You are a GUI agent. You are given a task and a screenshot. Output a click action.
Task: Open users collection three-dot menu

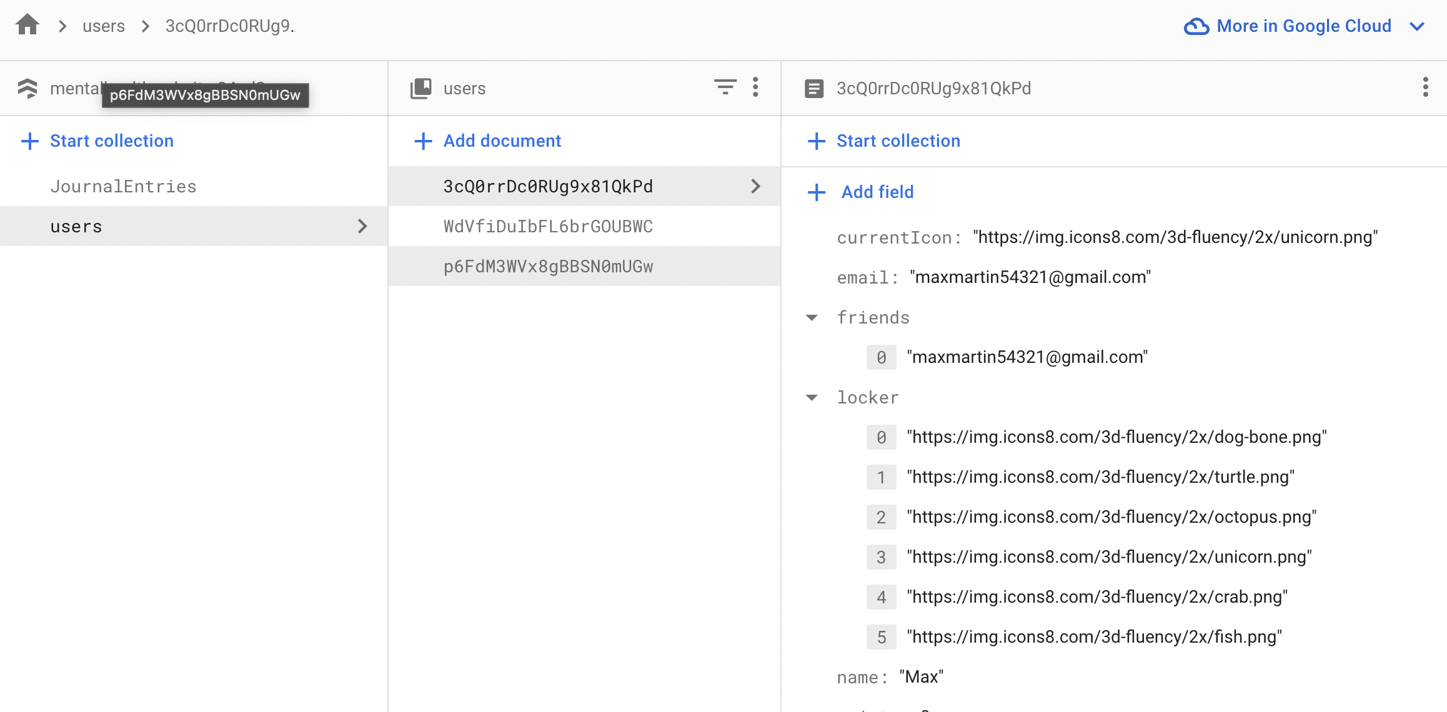coord(755,87)
